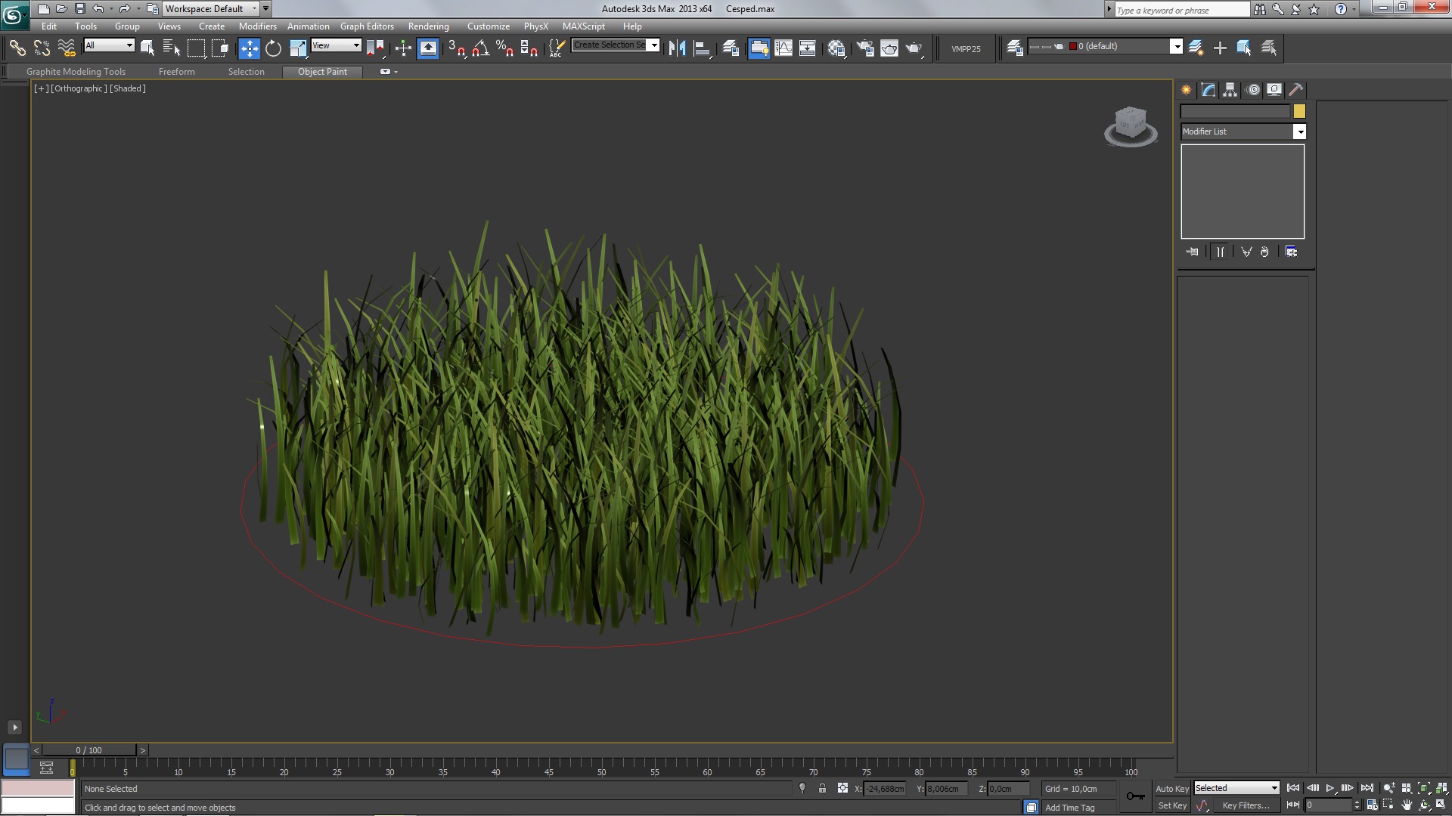The height and width of the screenshot is (816, 1452).
Task: Activate the Select and Move tool
Action: pos(249,48)
